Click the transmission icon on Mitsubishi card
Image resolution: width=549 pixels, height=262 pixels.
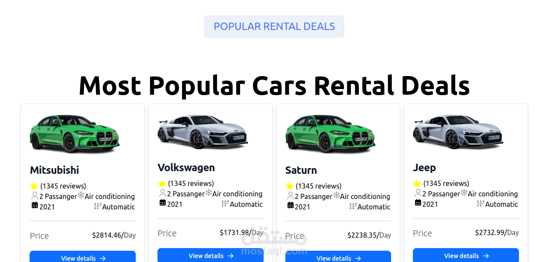(x=97, y=206)
